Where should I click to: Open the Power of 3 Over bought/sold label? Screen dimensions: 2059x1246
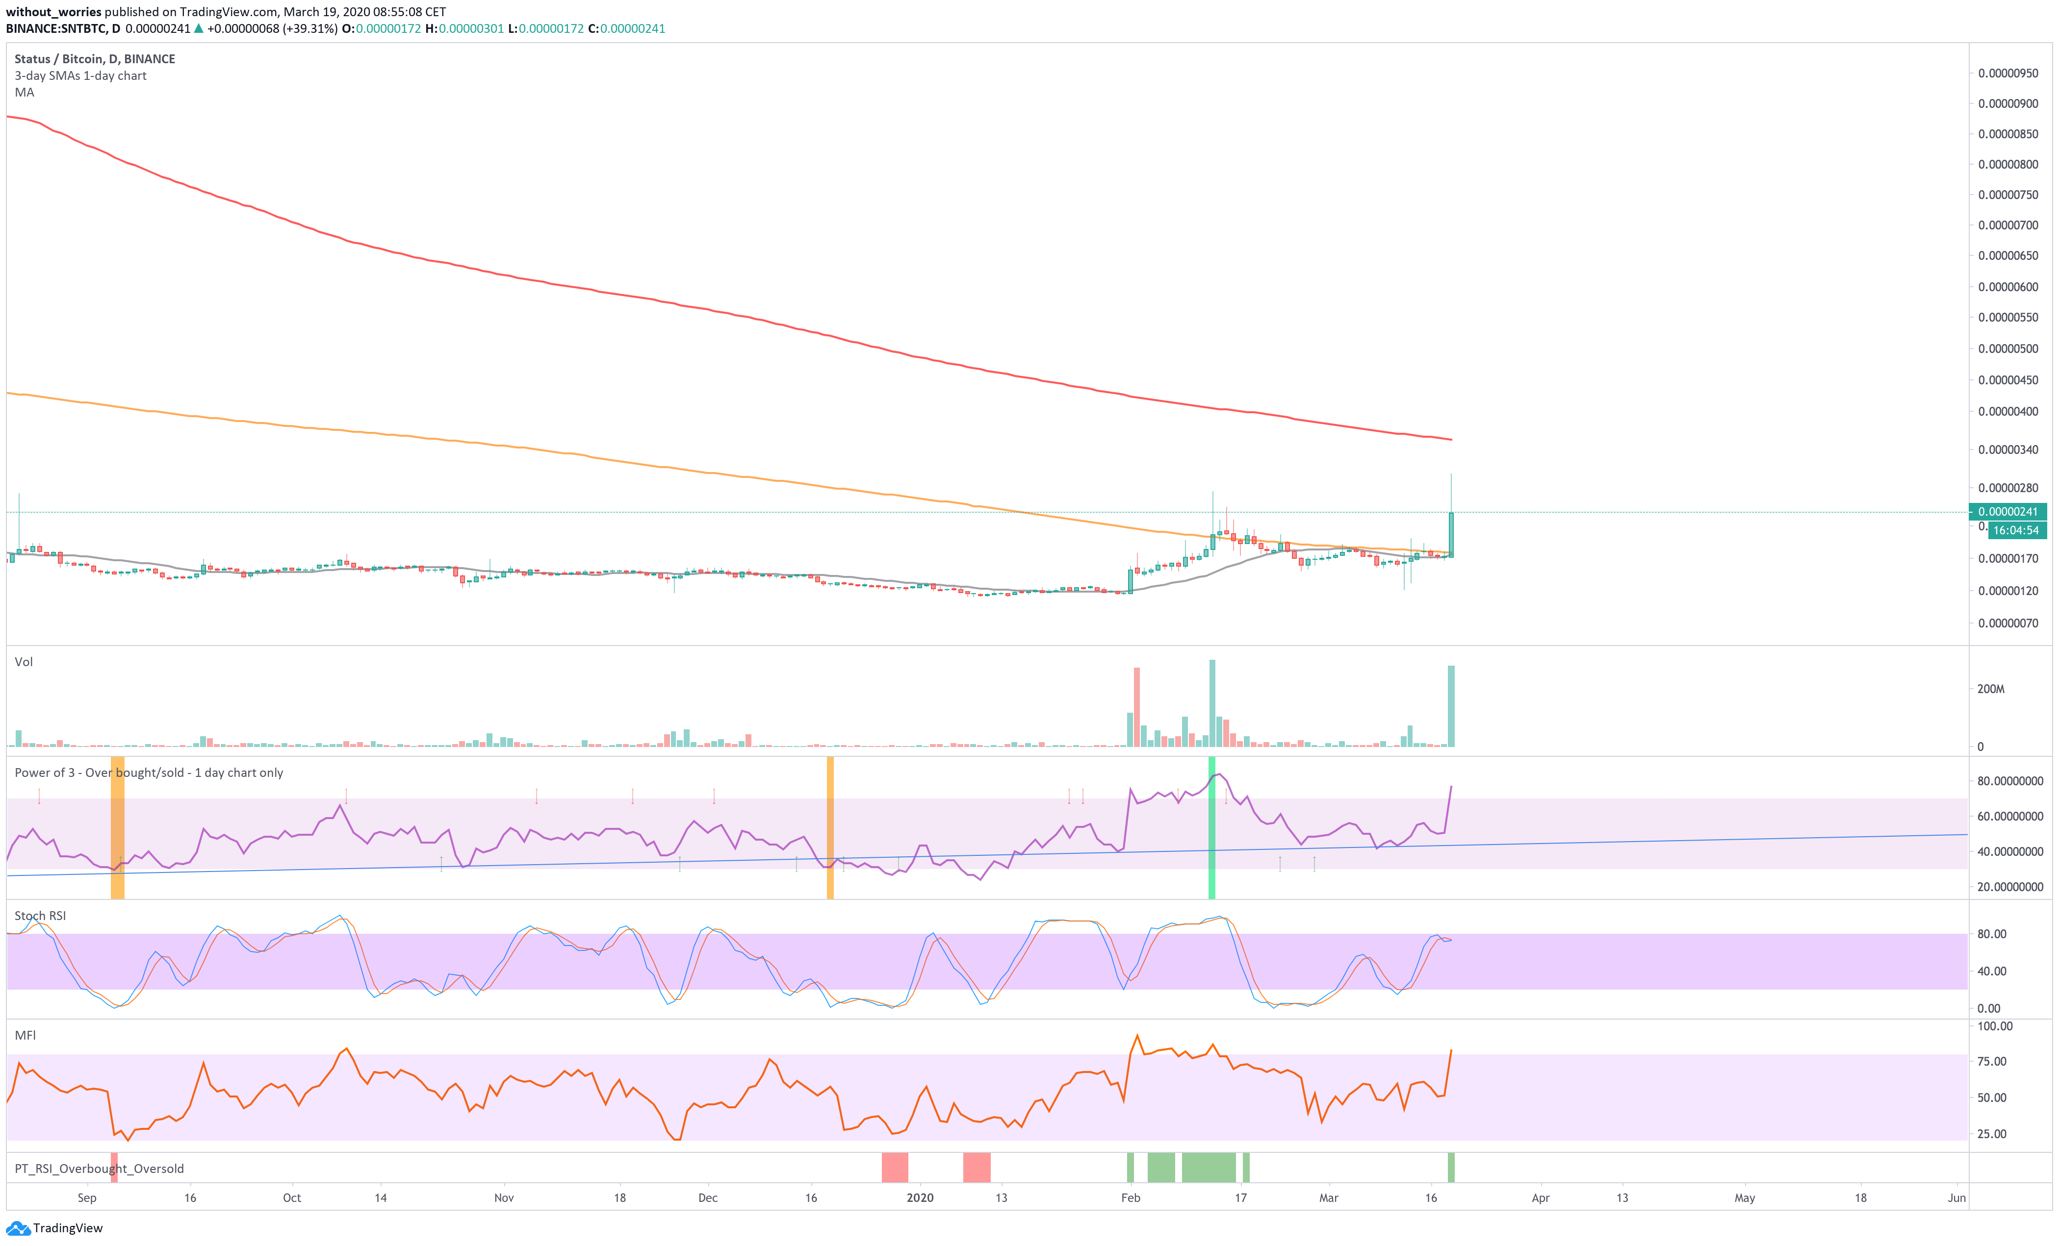(149, 773)
